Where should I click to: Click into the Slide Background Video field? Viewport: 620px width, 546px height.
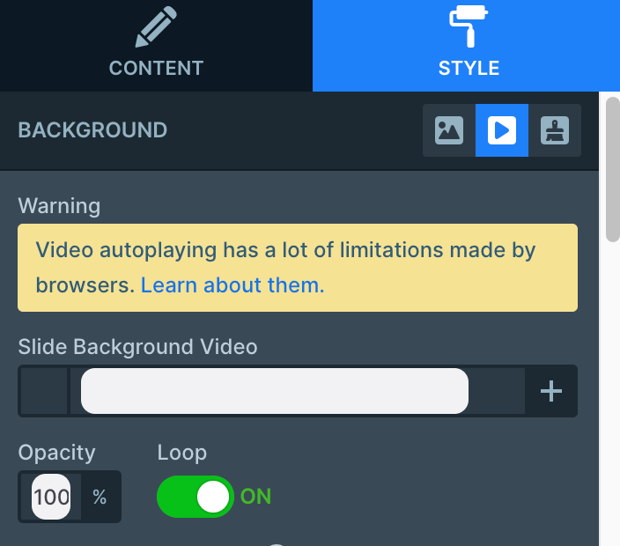point(275,391)
